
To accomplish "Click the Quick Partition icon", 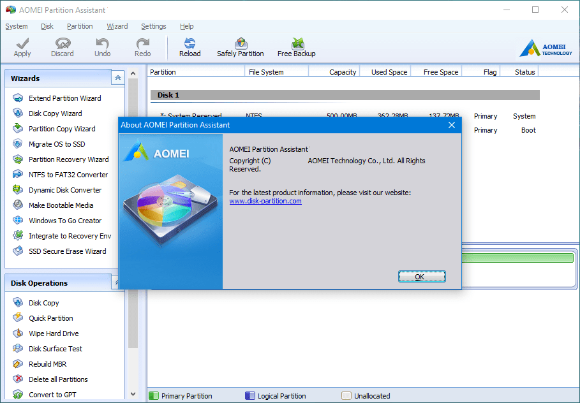I will (18, 318).
